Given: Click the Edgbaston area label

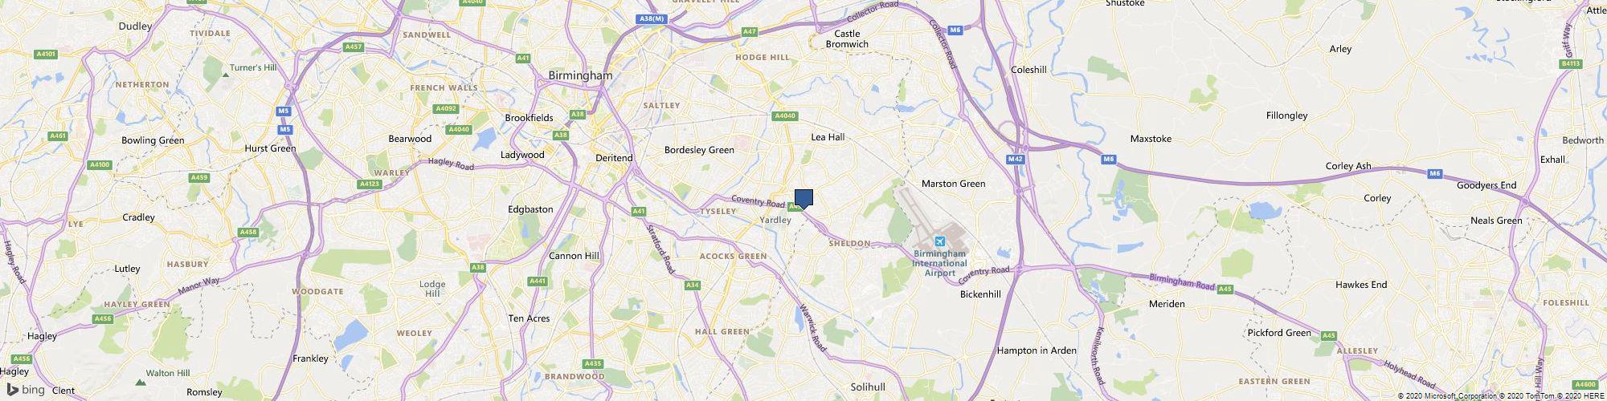Looking at the screenshot, I should click(530, 209).
